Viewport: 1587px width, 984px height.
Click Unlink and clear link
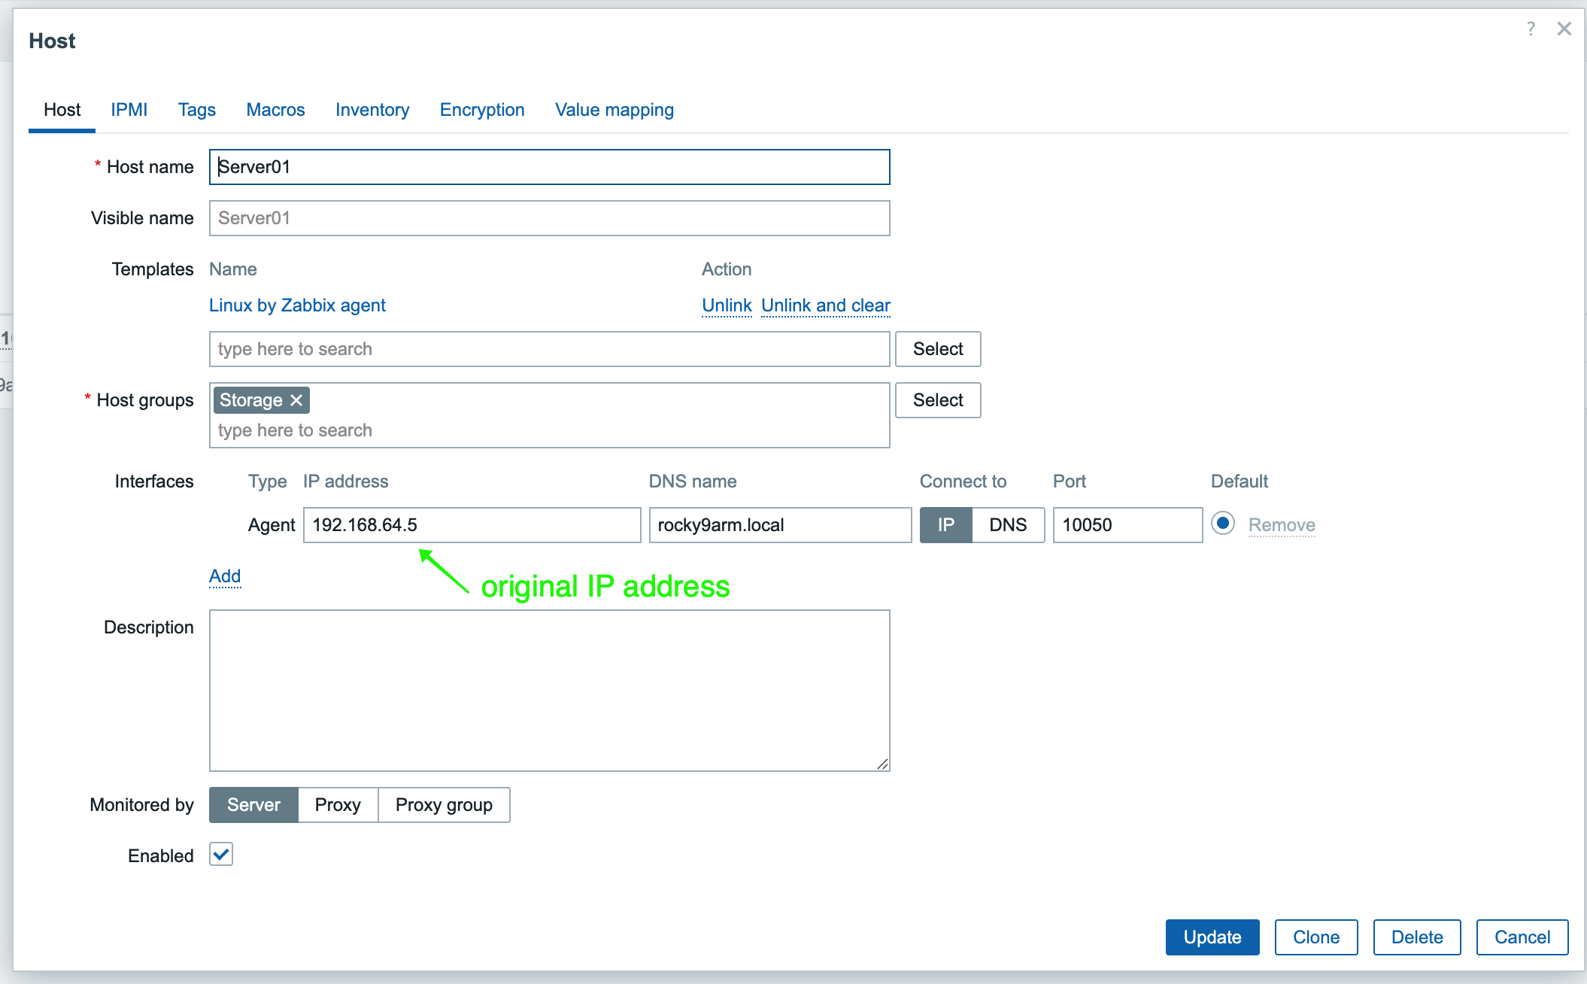[825, 305]
